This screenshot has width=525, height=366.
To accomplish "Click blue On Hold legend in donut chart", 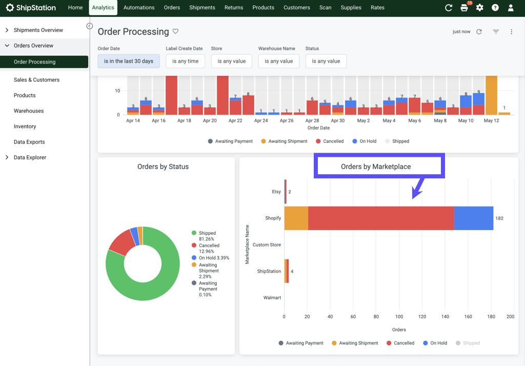I will point(210,258).
